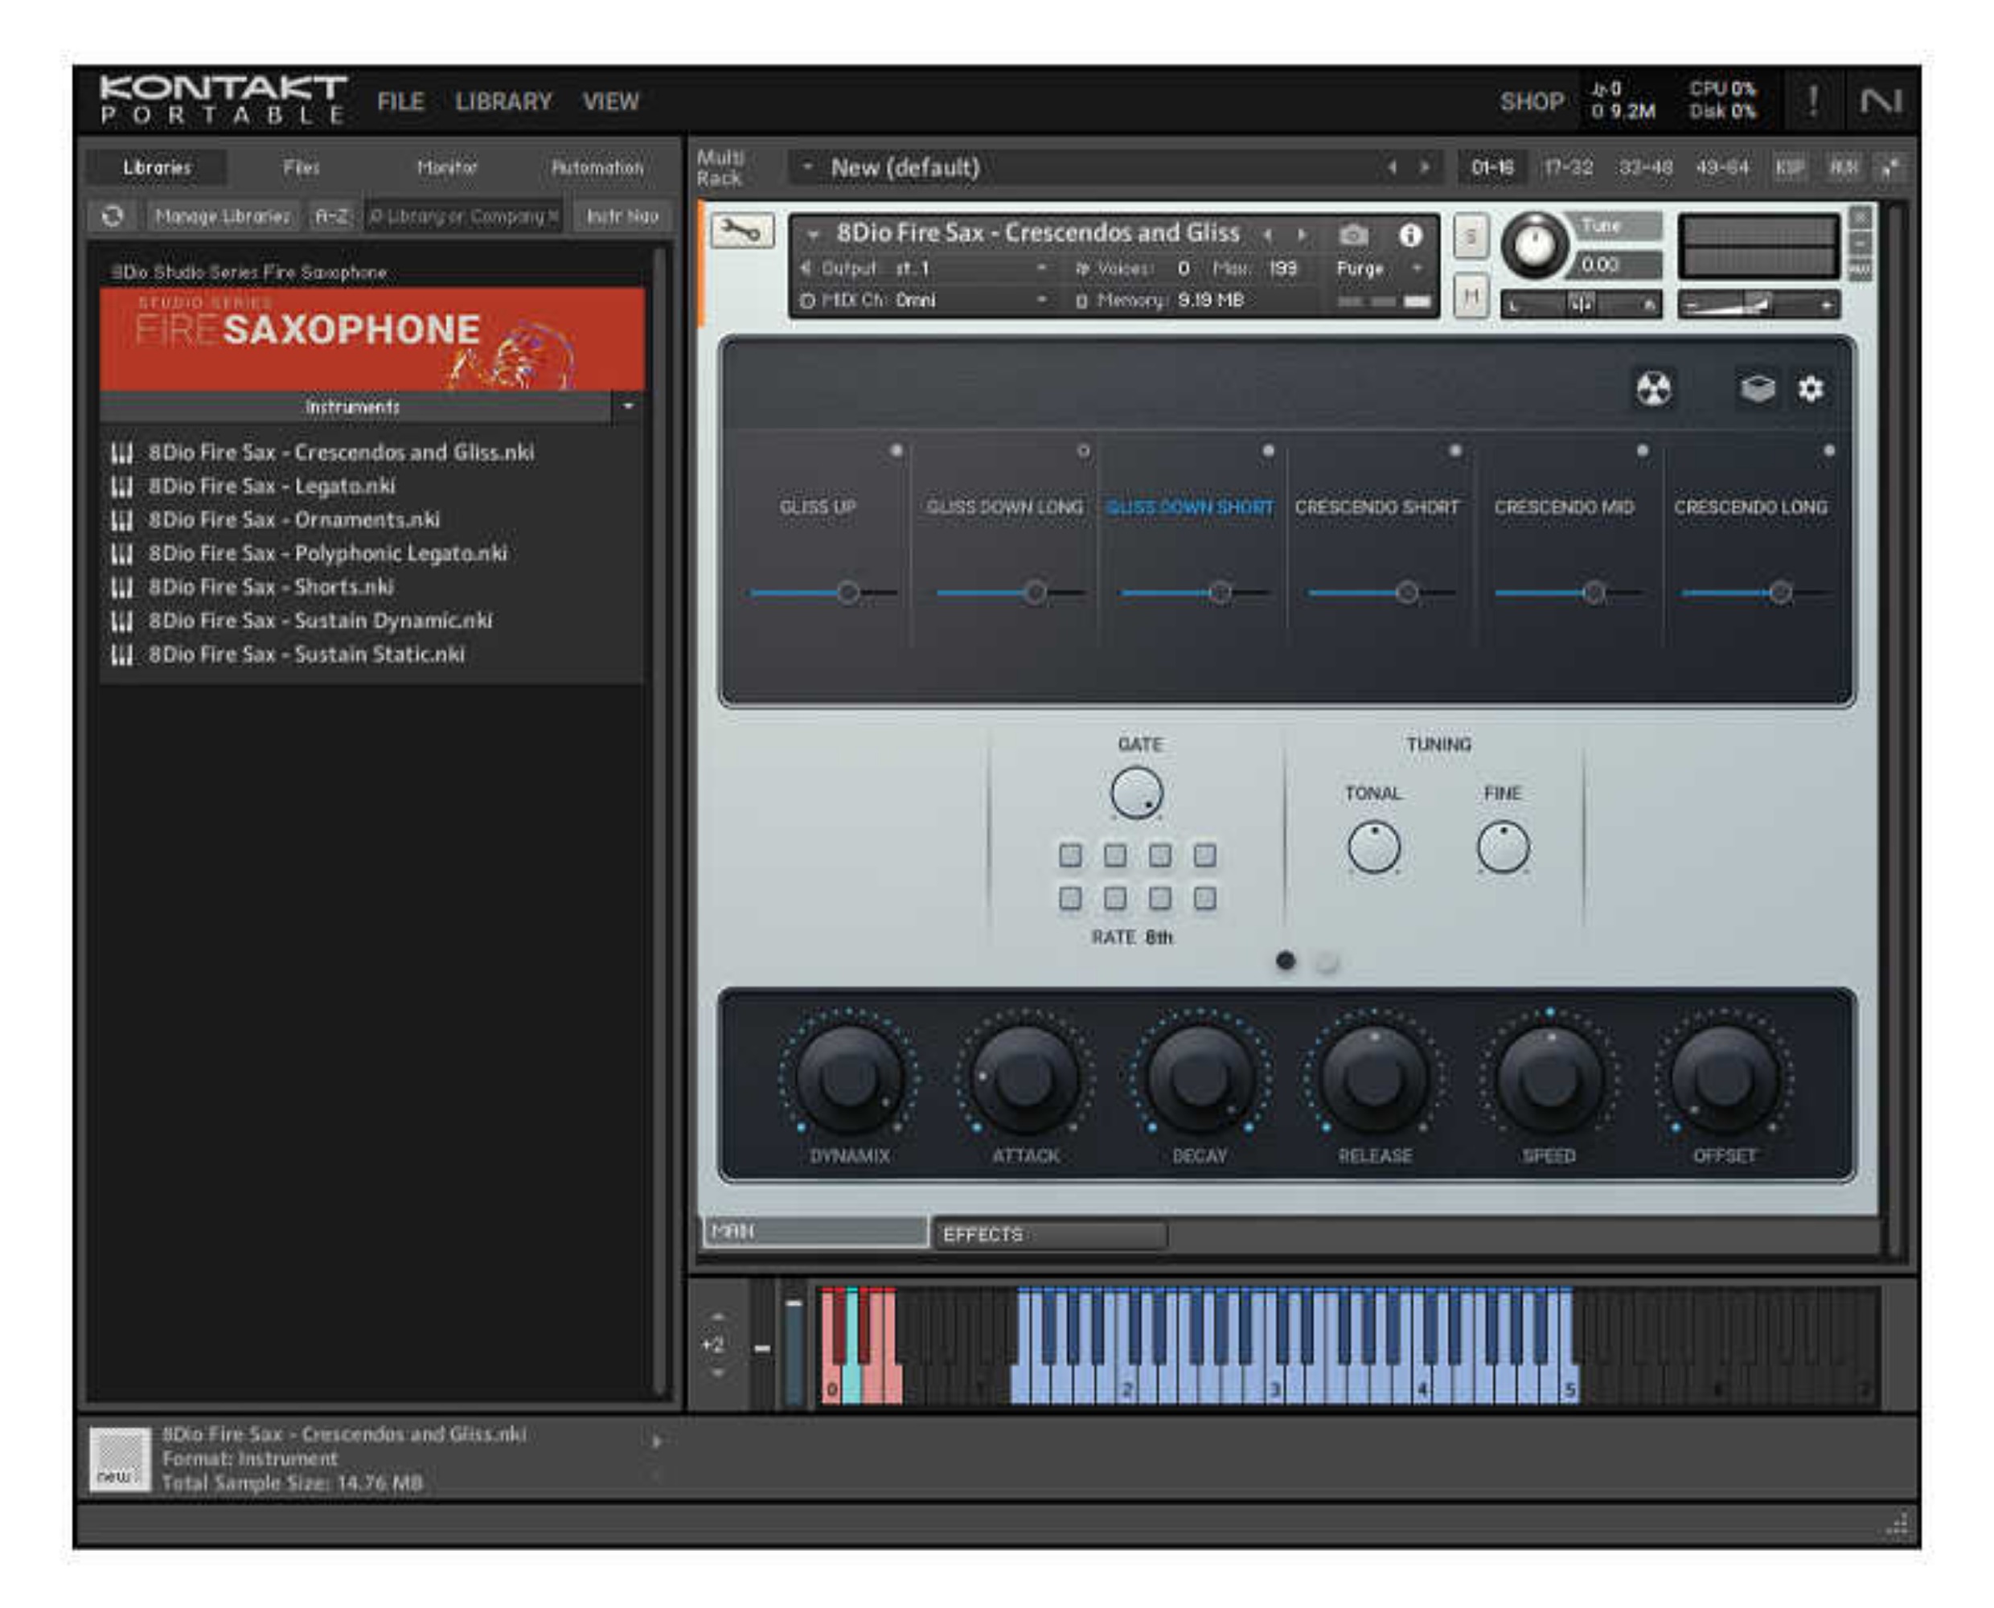Click the exclamation warning icon
This screenshot has height=1608, width=1994.
click(1812, 101)
